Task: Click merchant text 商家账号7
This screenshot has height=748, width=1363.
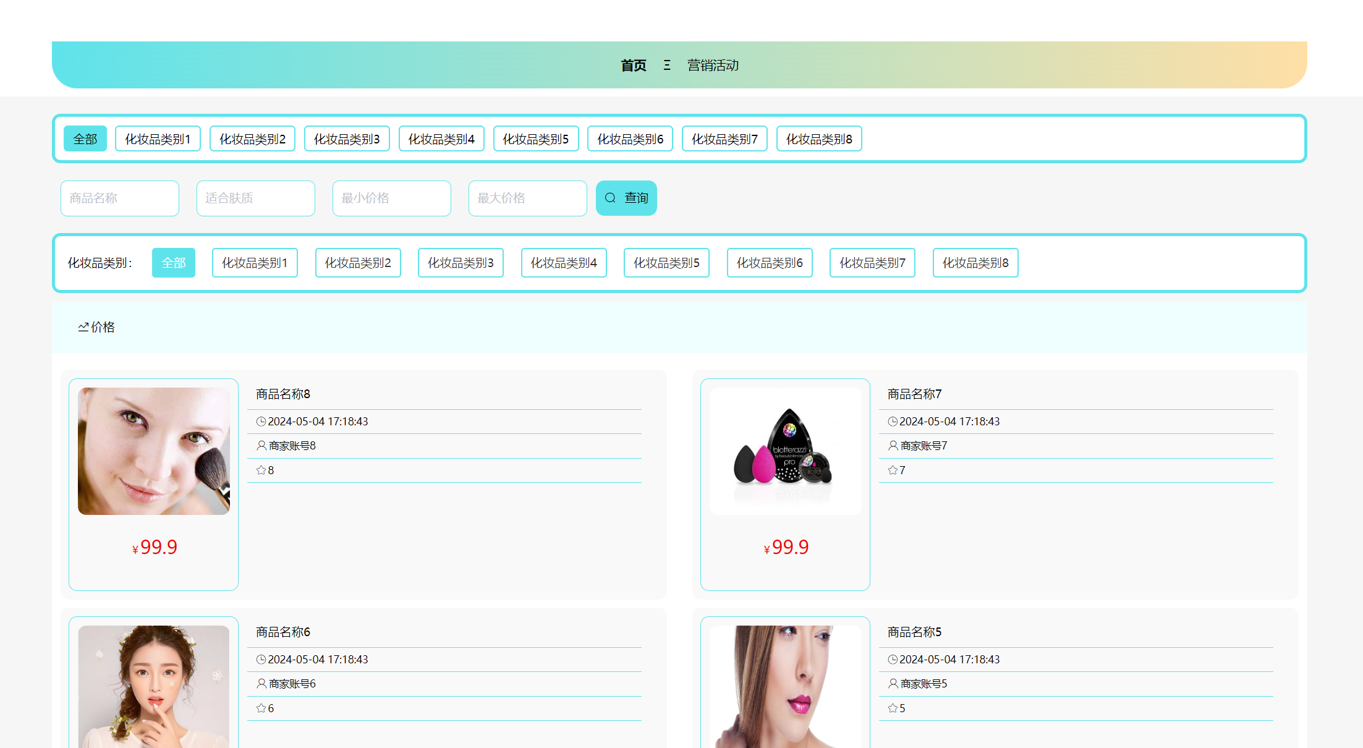Action: click(x=924, y=446)
